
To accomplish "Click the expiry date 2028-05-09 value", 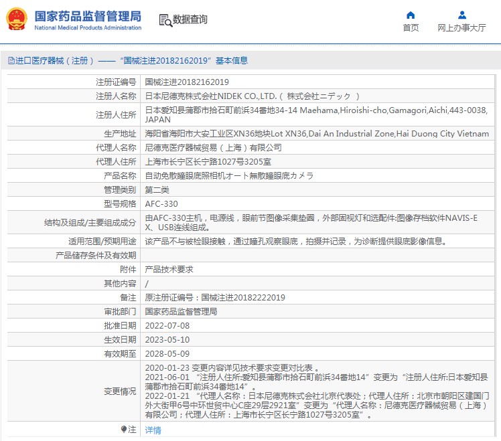I will pyautogui.click(x=167, y=353).
